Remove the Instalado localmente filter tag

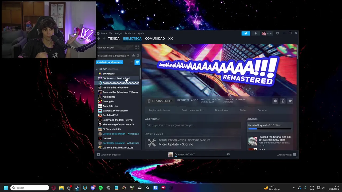click(121, 62)
